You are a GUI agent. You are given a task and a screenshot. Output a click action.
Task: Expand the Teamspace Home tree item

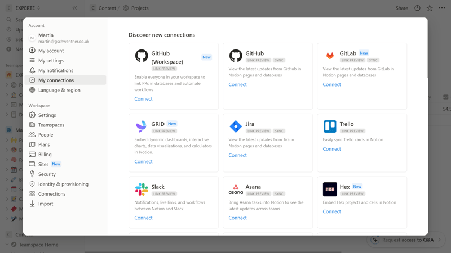pyautogui.click(x=7, y=245)
